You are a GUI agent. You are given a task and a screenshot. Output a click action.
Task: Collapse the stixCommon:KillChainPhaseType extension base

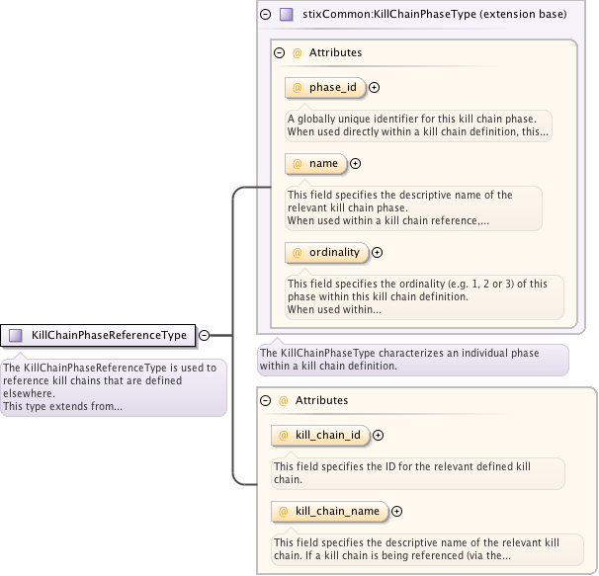coord(265,15)
